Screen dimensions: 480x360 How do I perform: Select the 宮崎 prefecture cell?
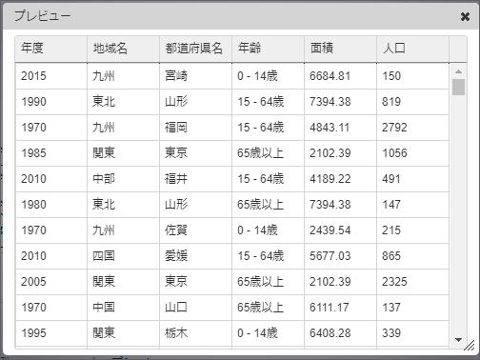tap(195, 76)
